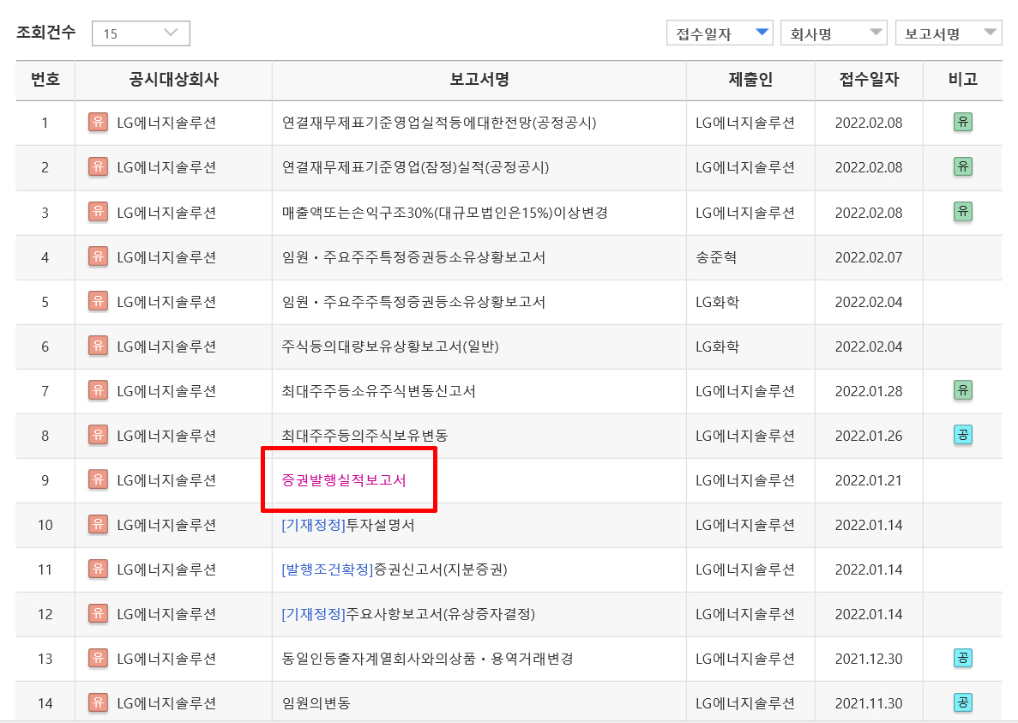Click the 유 market icon in row 3
This screenshot has width=1018, height=723.
(x=98, y=212)
